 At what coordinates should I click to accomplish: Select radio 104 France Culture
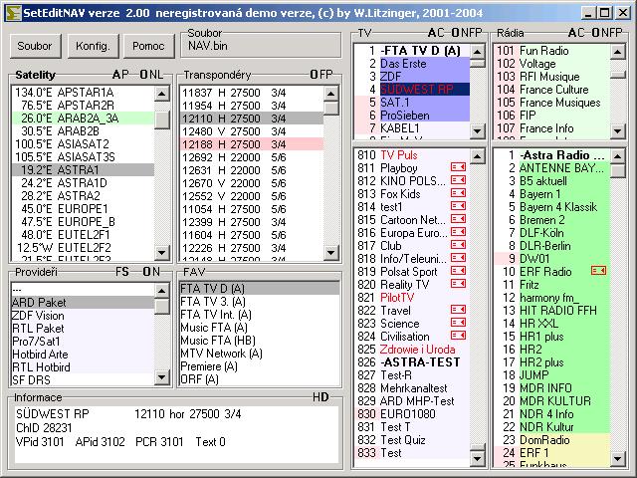pos(552,90)
